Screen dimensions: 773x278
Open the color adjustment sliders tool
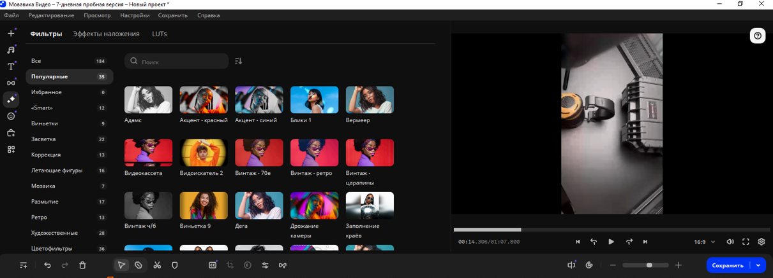tap(265, 265)
